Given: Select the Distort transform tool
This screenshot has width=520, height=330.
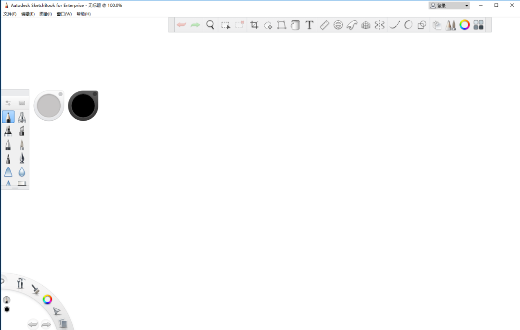Looking at the screenshot, I should pyautogui.click(x=282, y=25).
